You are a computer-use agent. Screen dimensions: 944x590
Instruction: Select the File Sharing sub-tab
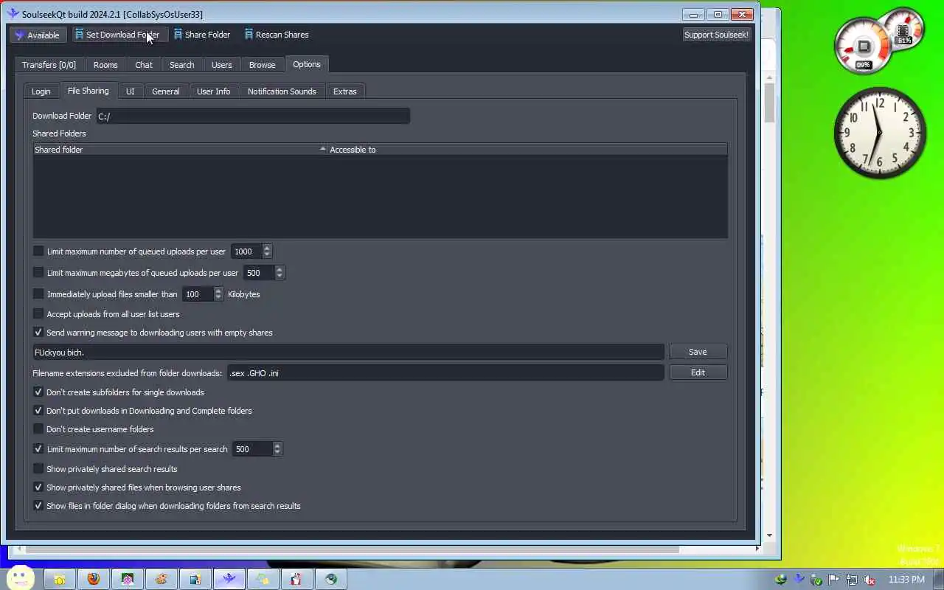click(x=88, y=91)
